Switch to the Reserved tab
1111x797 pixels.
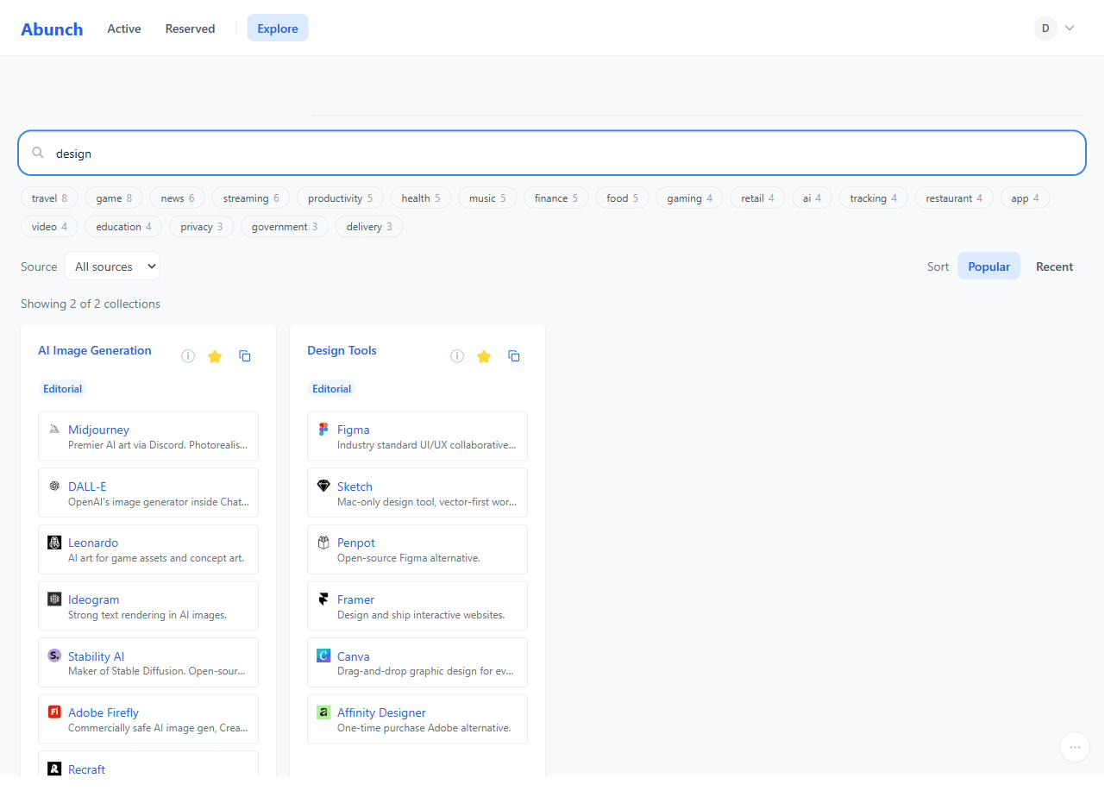click(x=190, y=28)
